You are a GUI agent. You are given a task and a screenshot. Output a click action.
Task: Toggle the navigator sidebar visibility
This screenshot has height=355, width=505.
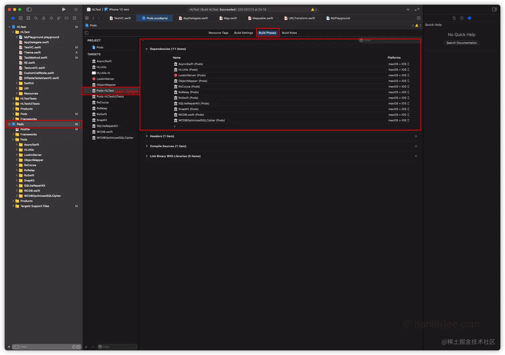[29, 9]
